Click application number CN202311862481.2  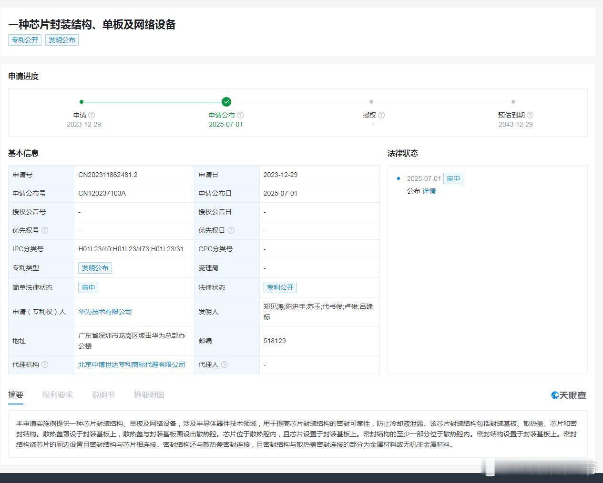pos(108,175)
